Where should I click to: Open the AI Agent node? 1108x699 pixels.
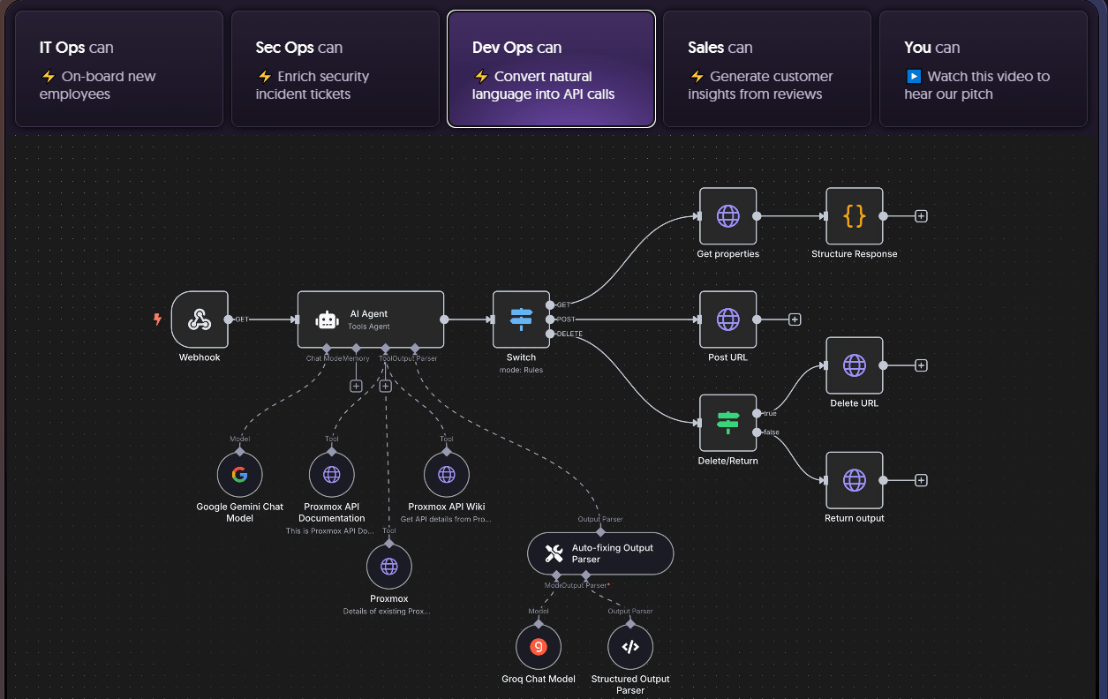371,319
